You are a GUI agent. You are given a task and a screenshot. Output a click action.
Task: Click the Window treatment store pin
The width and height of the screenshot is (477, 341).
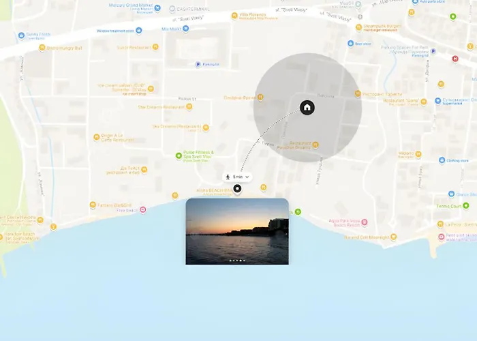point(139,31)
